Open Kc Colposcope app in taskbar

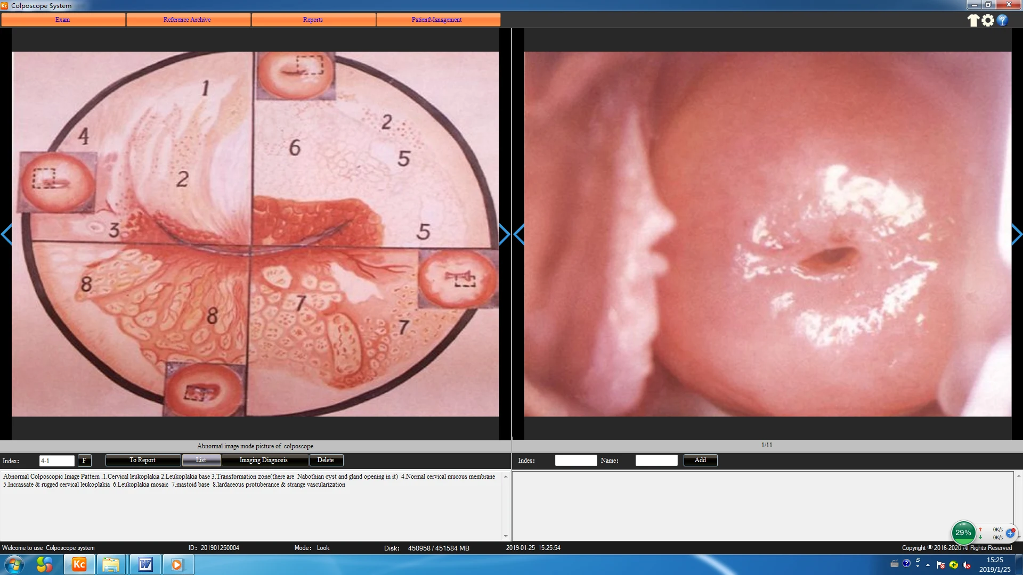(x=79, y=564)
